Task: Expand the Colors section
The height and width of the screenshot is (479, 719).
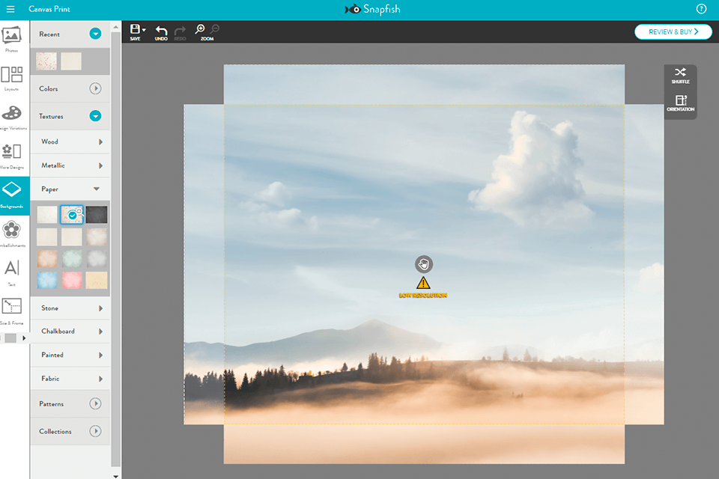Action: pos(95,88)
